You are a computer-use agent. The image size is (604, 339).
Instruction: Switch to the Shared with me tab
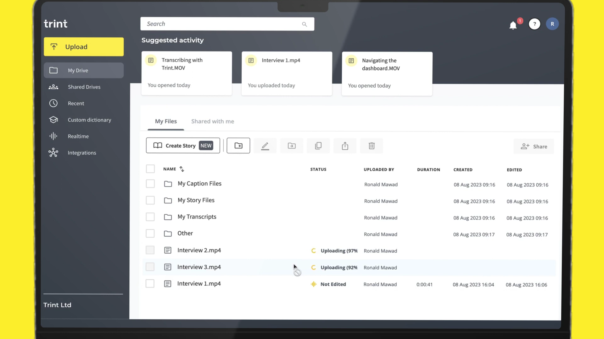click(213, 121)
